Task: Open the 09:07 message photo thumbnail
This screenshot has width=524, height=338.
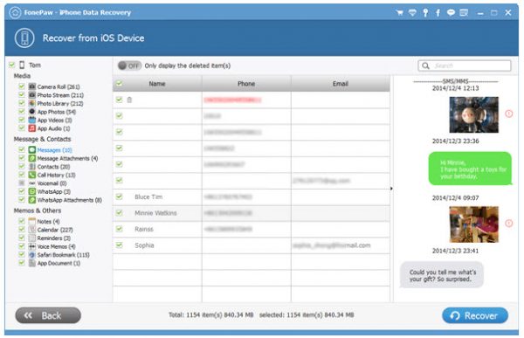Action: [x=474, y=224]
